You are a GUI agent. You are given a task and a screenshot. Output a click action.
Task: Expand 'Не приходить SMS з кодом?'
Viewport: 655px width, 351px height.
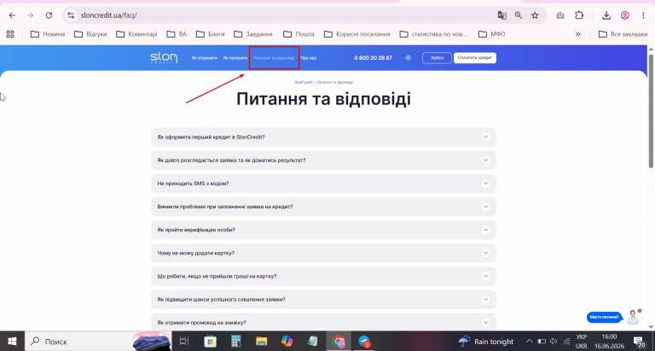[x=323, y=184]
